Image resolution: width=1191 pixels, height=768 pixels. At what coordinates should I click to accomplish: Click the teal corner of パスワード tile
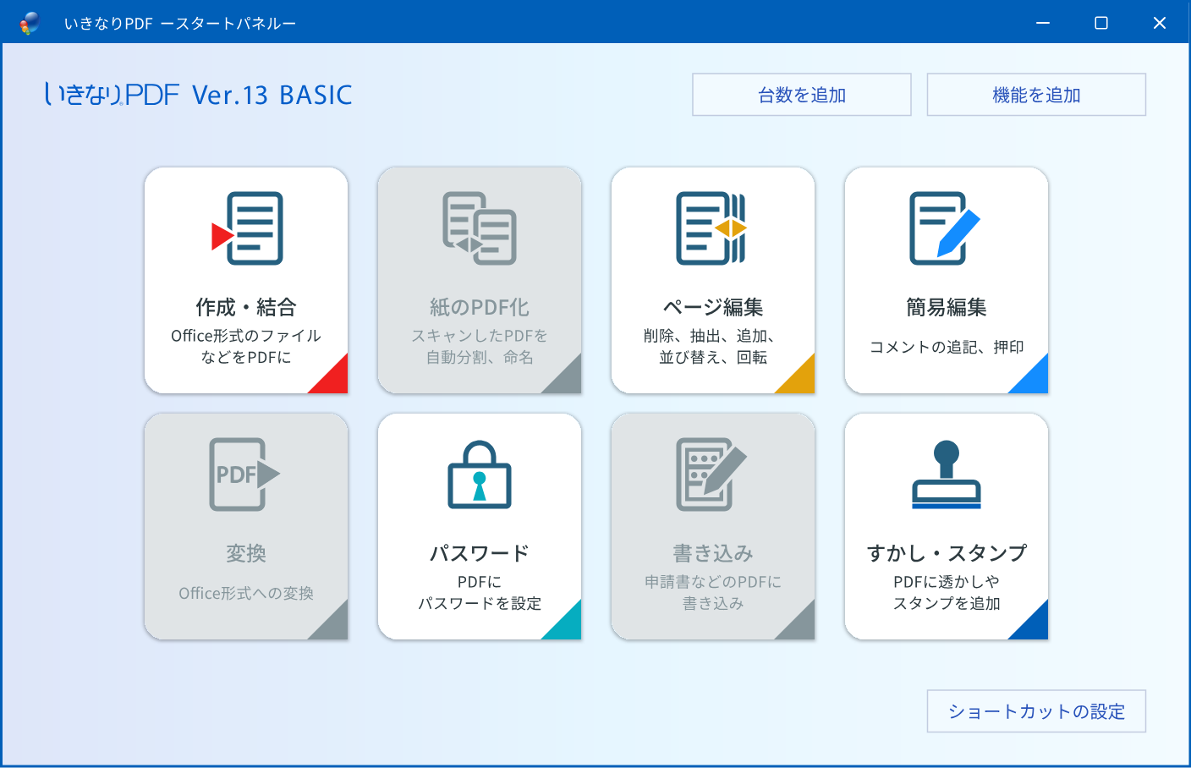(567, 625)
